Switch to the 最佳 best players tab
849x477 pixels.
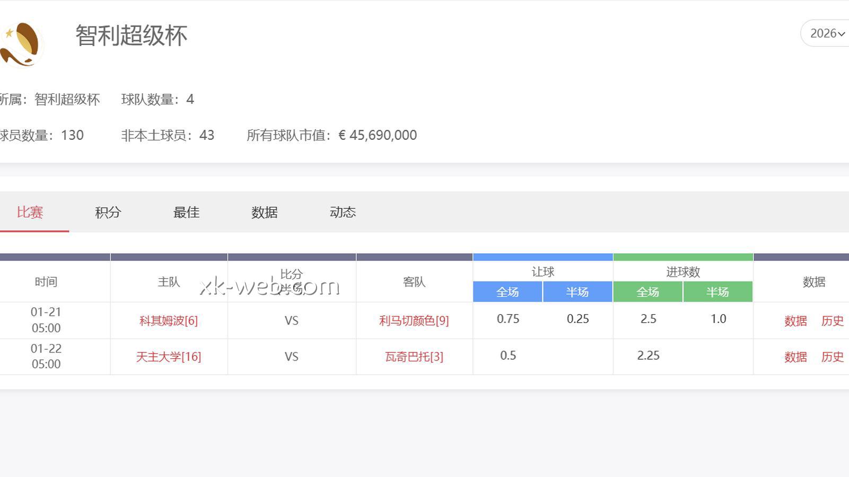pyautogui.click(x=186, y=212)
